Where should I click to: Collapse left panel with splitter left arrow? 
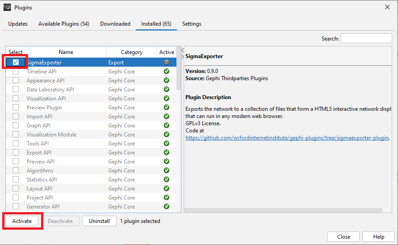click(182, 50)
